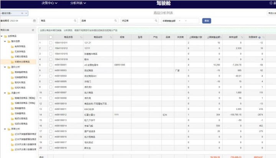The image size is (276, 158).
Task: Collapse the 流量分析 tree node
Action: 5,93
